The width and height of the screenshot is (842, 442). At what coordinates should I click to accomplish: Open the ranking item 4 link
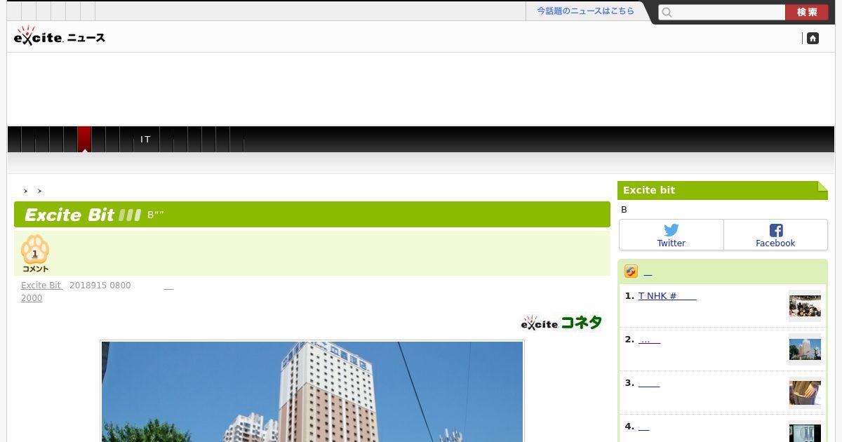point(644,427)
